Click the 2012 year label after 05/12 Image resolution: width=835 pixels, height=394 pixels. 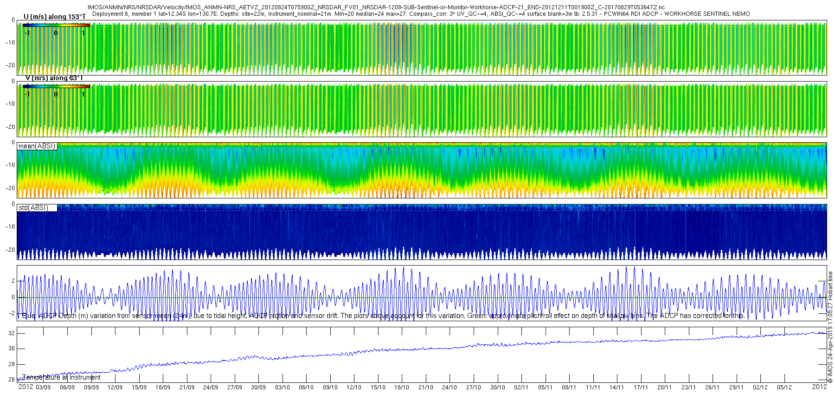820,387
